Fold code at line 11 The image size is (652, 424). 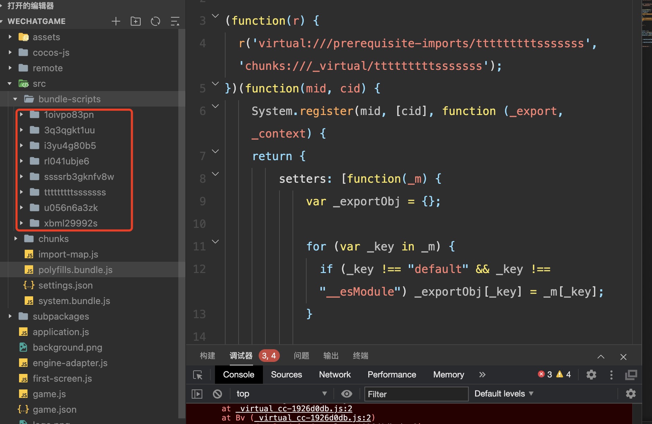click(215, 242)
